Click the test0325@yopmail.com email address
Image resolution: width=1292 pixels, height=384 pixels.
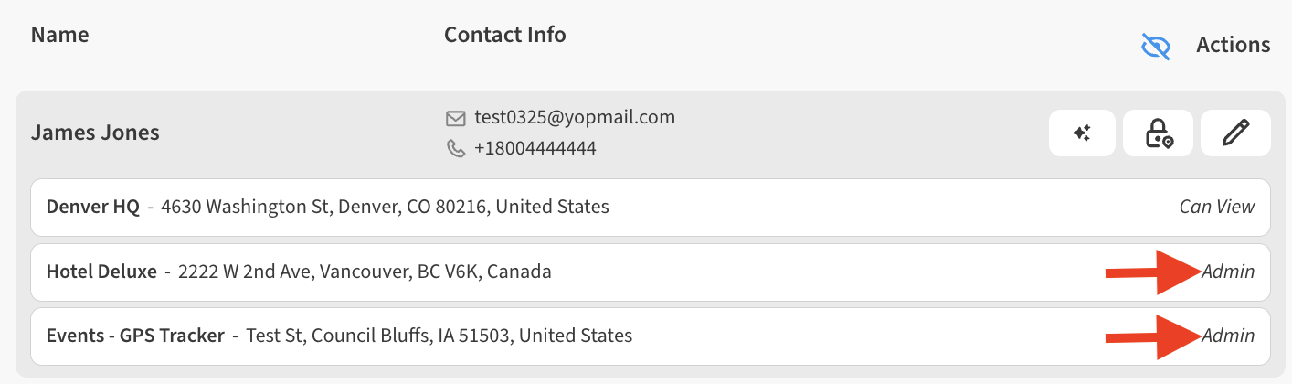(574, 117)
